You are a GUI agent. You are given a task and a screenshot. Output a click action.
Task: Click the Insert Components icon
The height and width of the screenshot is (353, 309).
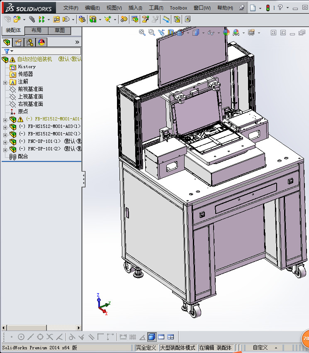[17, 19]
